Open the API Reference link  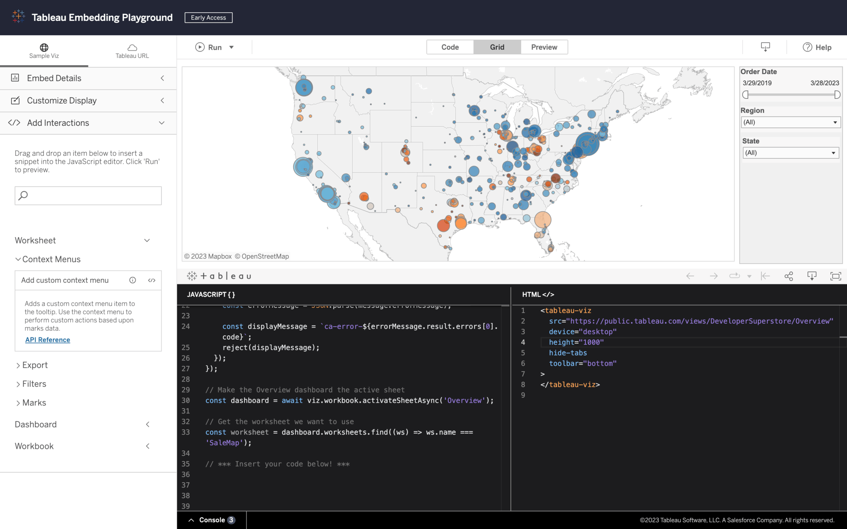47,340
